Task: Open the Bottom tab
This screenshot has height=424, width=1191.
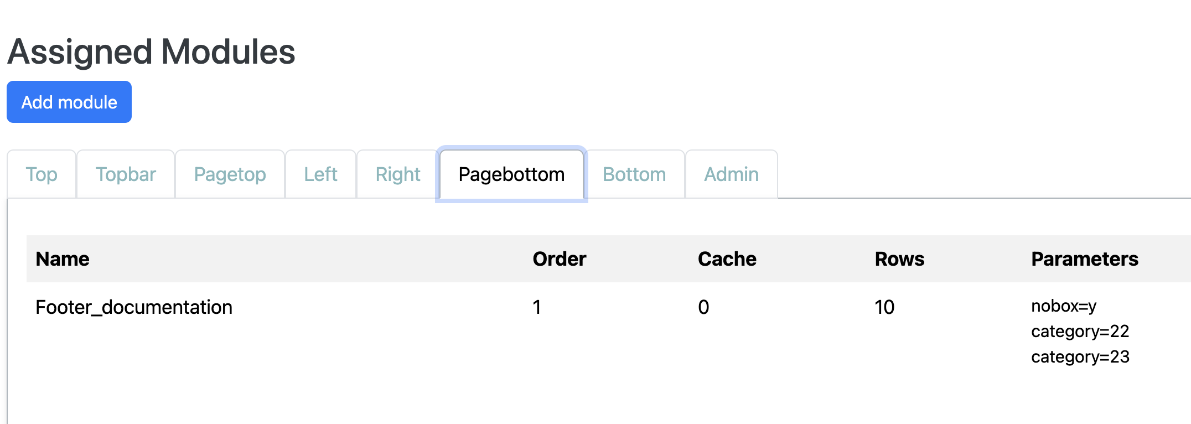Action: (x=634, y=174)
